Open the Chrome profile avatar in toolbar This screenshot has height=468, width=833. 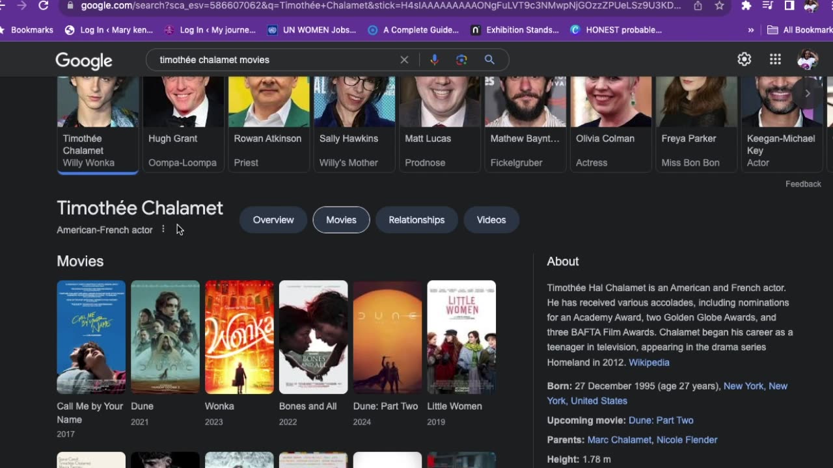click(x=811, y=6)
